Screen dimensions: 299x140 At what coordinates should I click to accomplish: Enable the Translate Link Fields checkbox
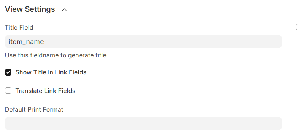pyautogui.click(x=8, y=91)
